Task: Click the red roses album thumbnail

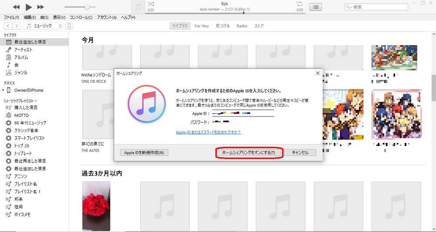Action: tap(96, 206)
